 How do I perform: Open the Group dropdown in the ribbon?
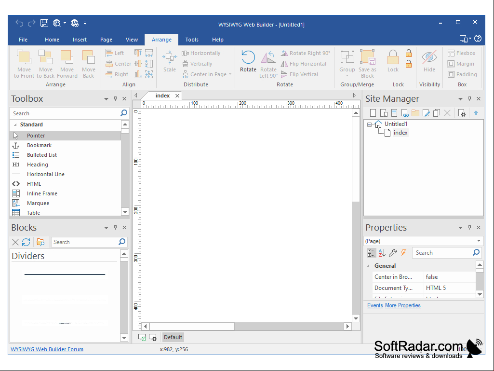(x=347, y=76)
